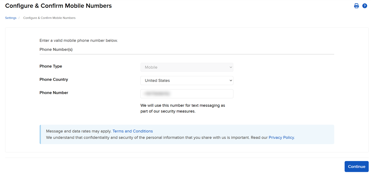The image size is (371, 175).
Task: Open the Terms and Conditions link
Action: point(132,131)
